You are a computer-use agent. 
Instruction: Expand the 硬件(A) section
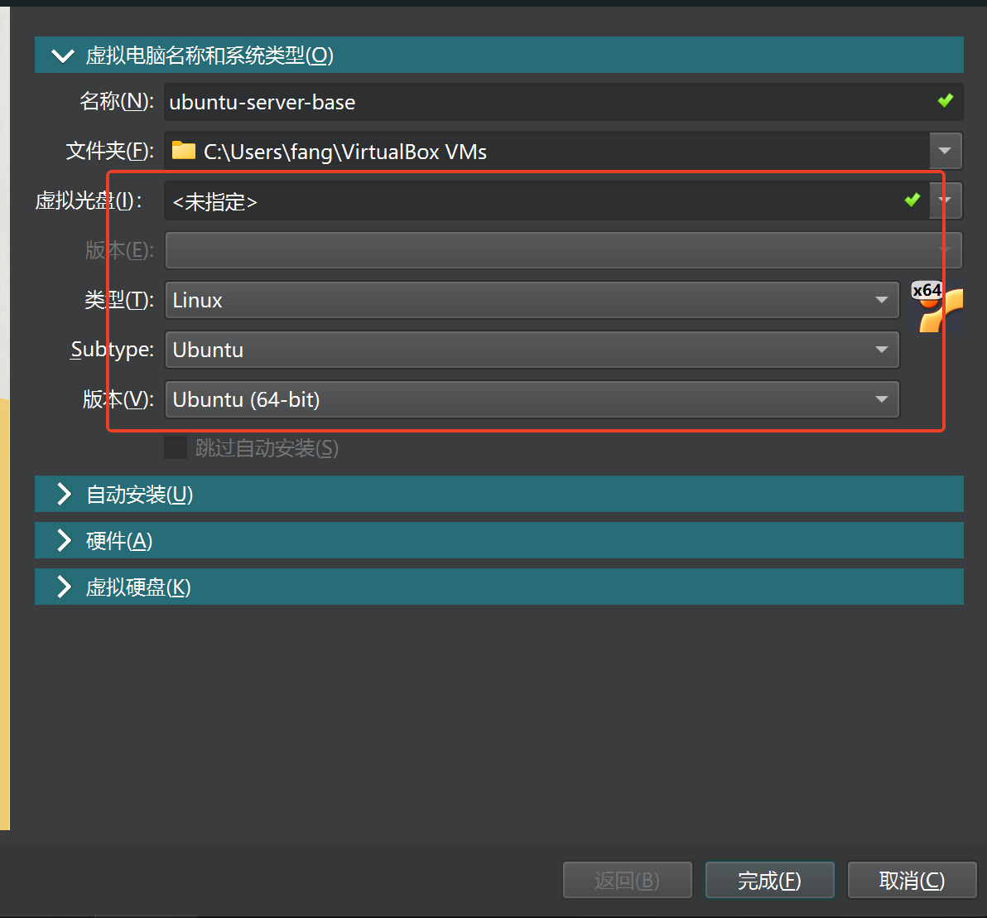[499, 540]
